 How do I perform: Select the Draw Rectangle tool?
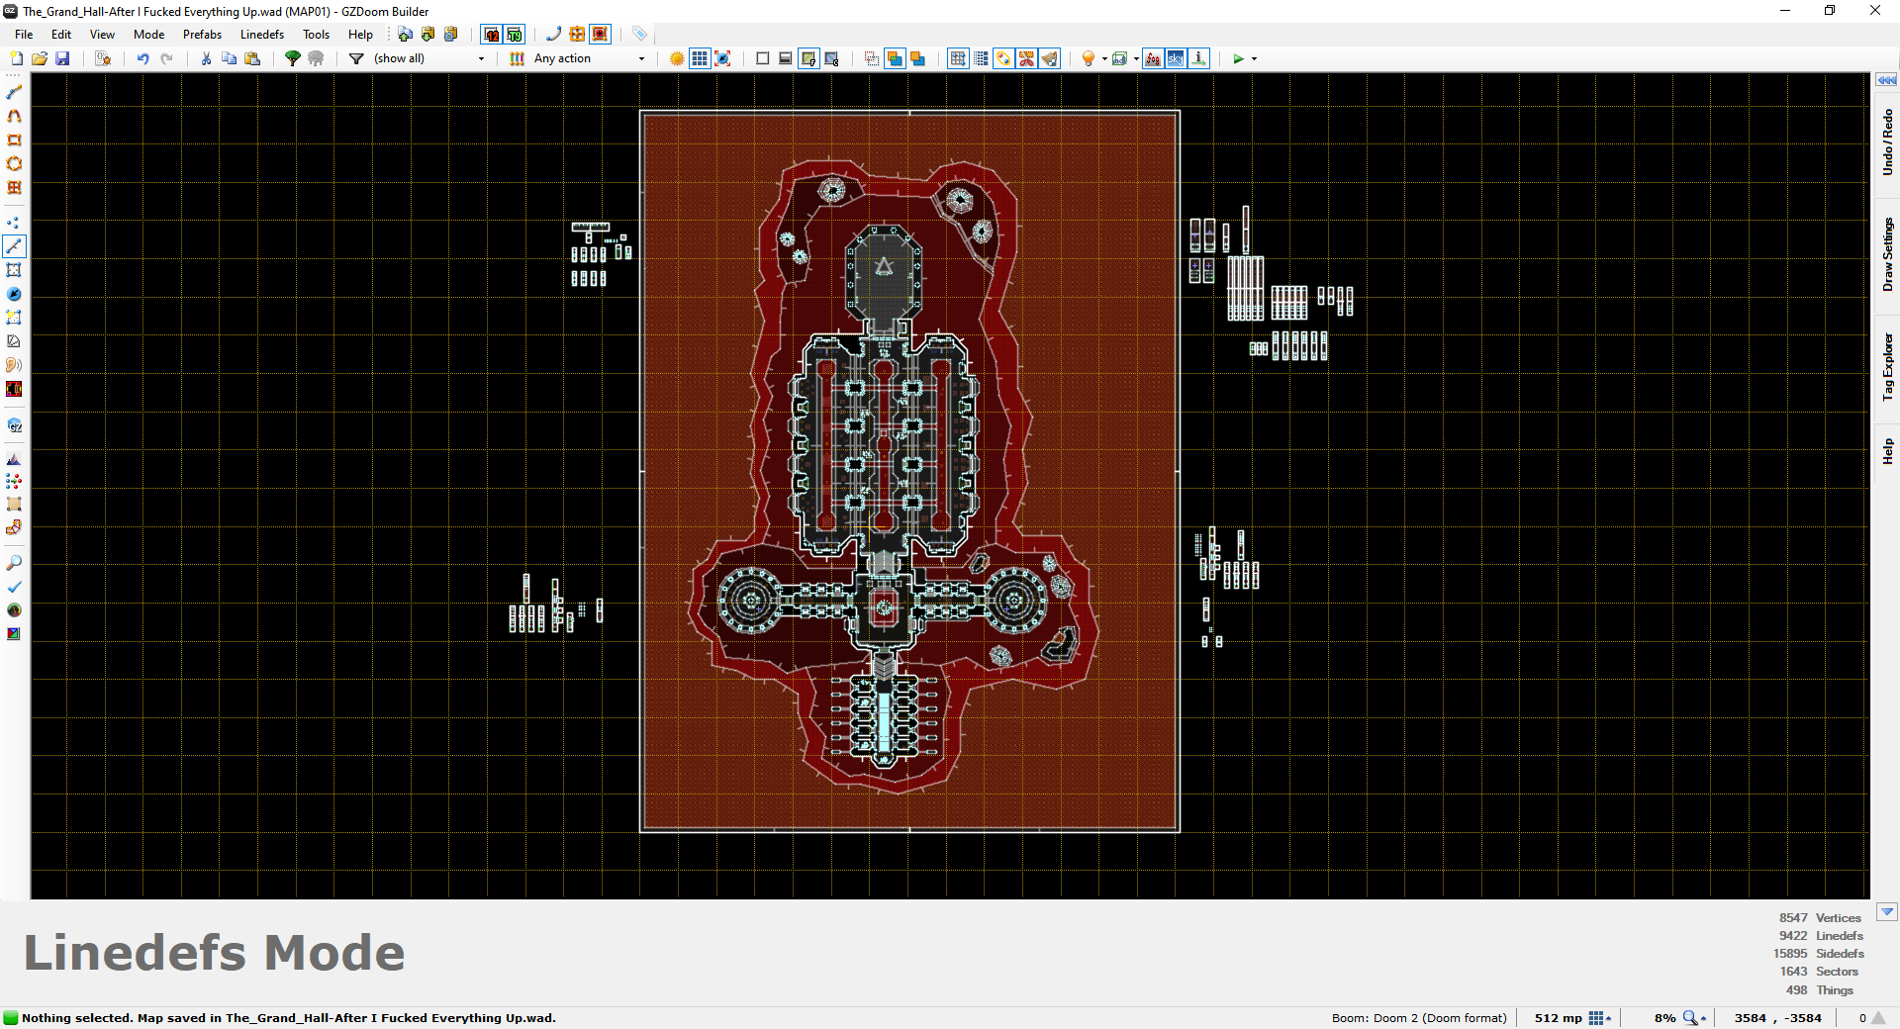(x=14, y=140)
